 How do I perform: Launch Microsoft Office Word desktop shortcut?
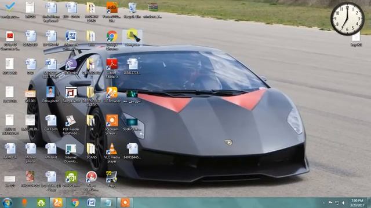pos(71,40)
